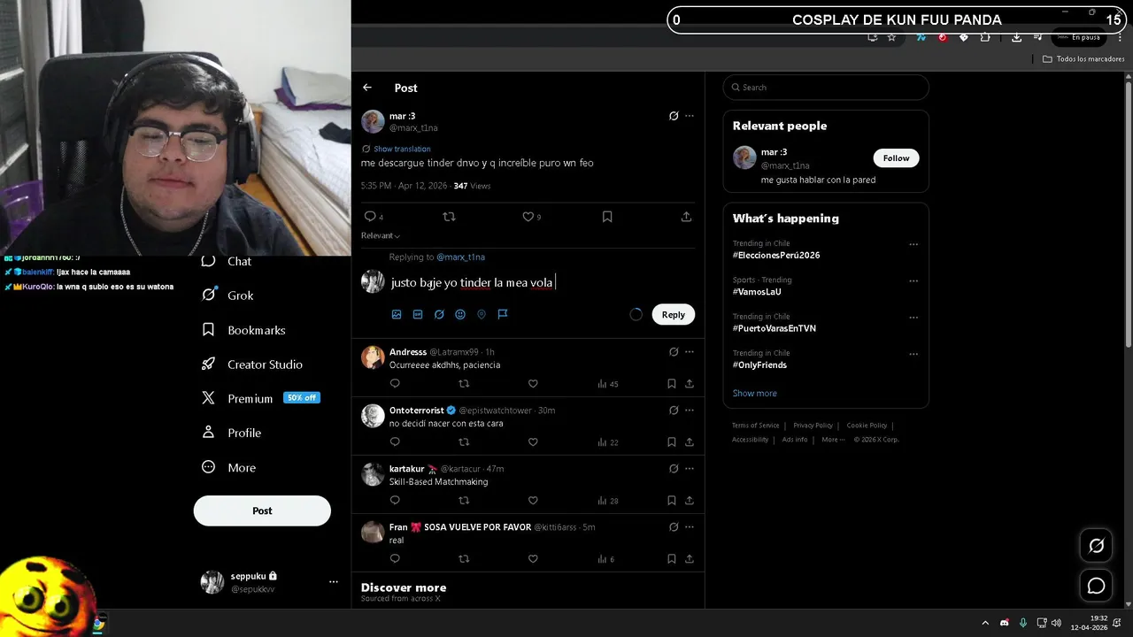Enhance reply with Grok icon
The height and width of the screenshot is (637, 1133).
[439, 314]
